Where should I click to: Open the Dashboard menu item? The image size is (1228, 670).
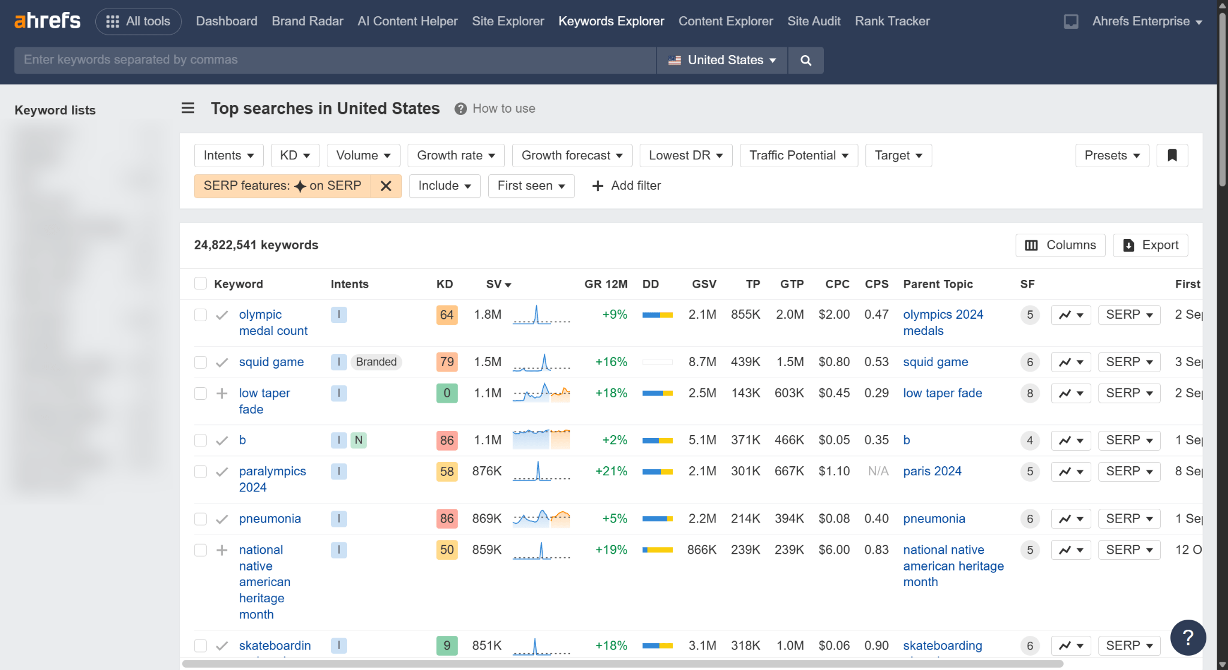tap(226, 21)
